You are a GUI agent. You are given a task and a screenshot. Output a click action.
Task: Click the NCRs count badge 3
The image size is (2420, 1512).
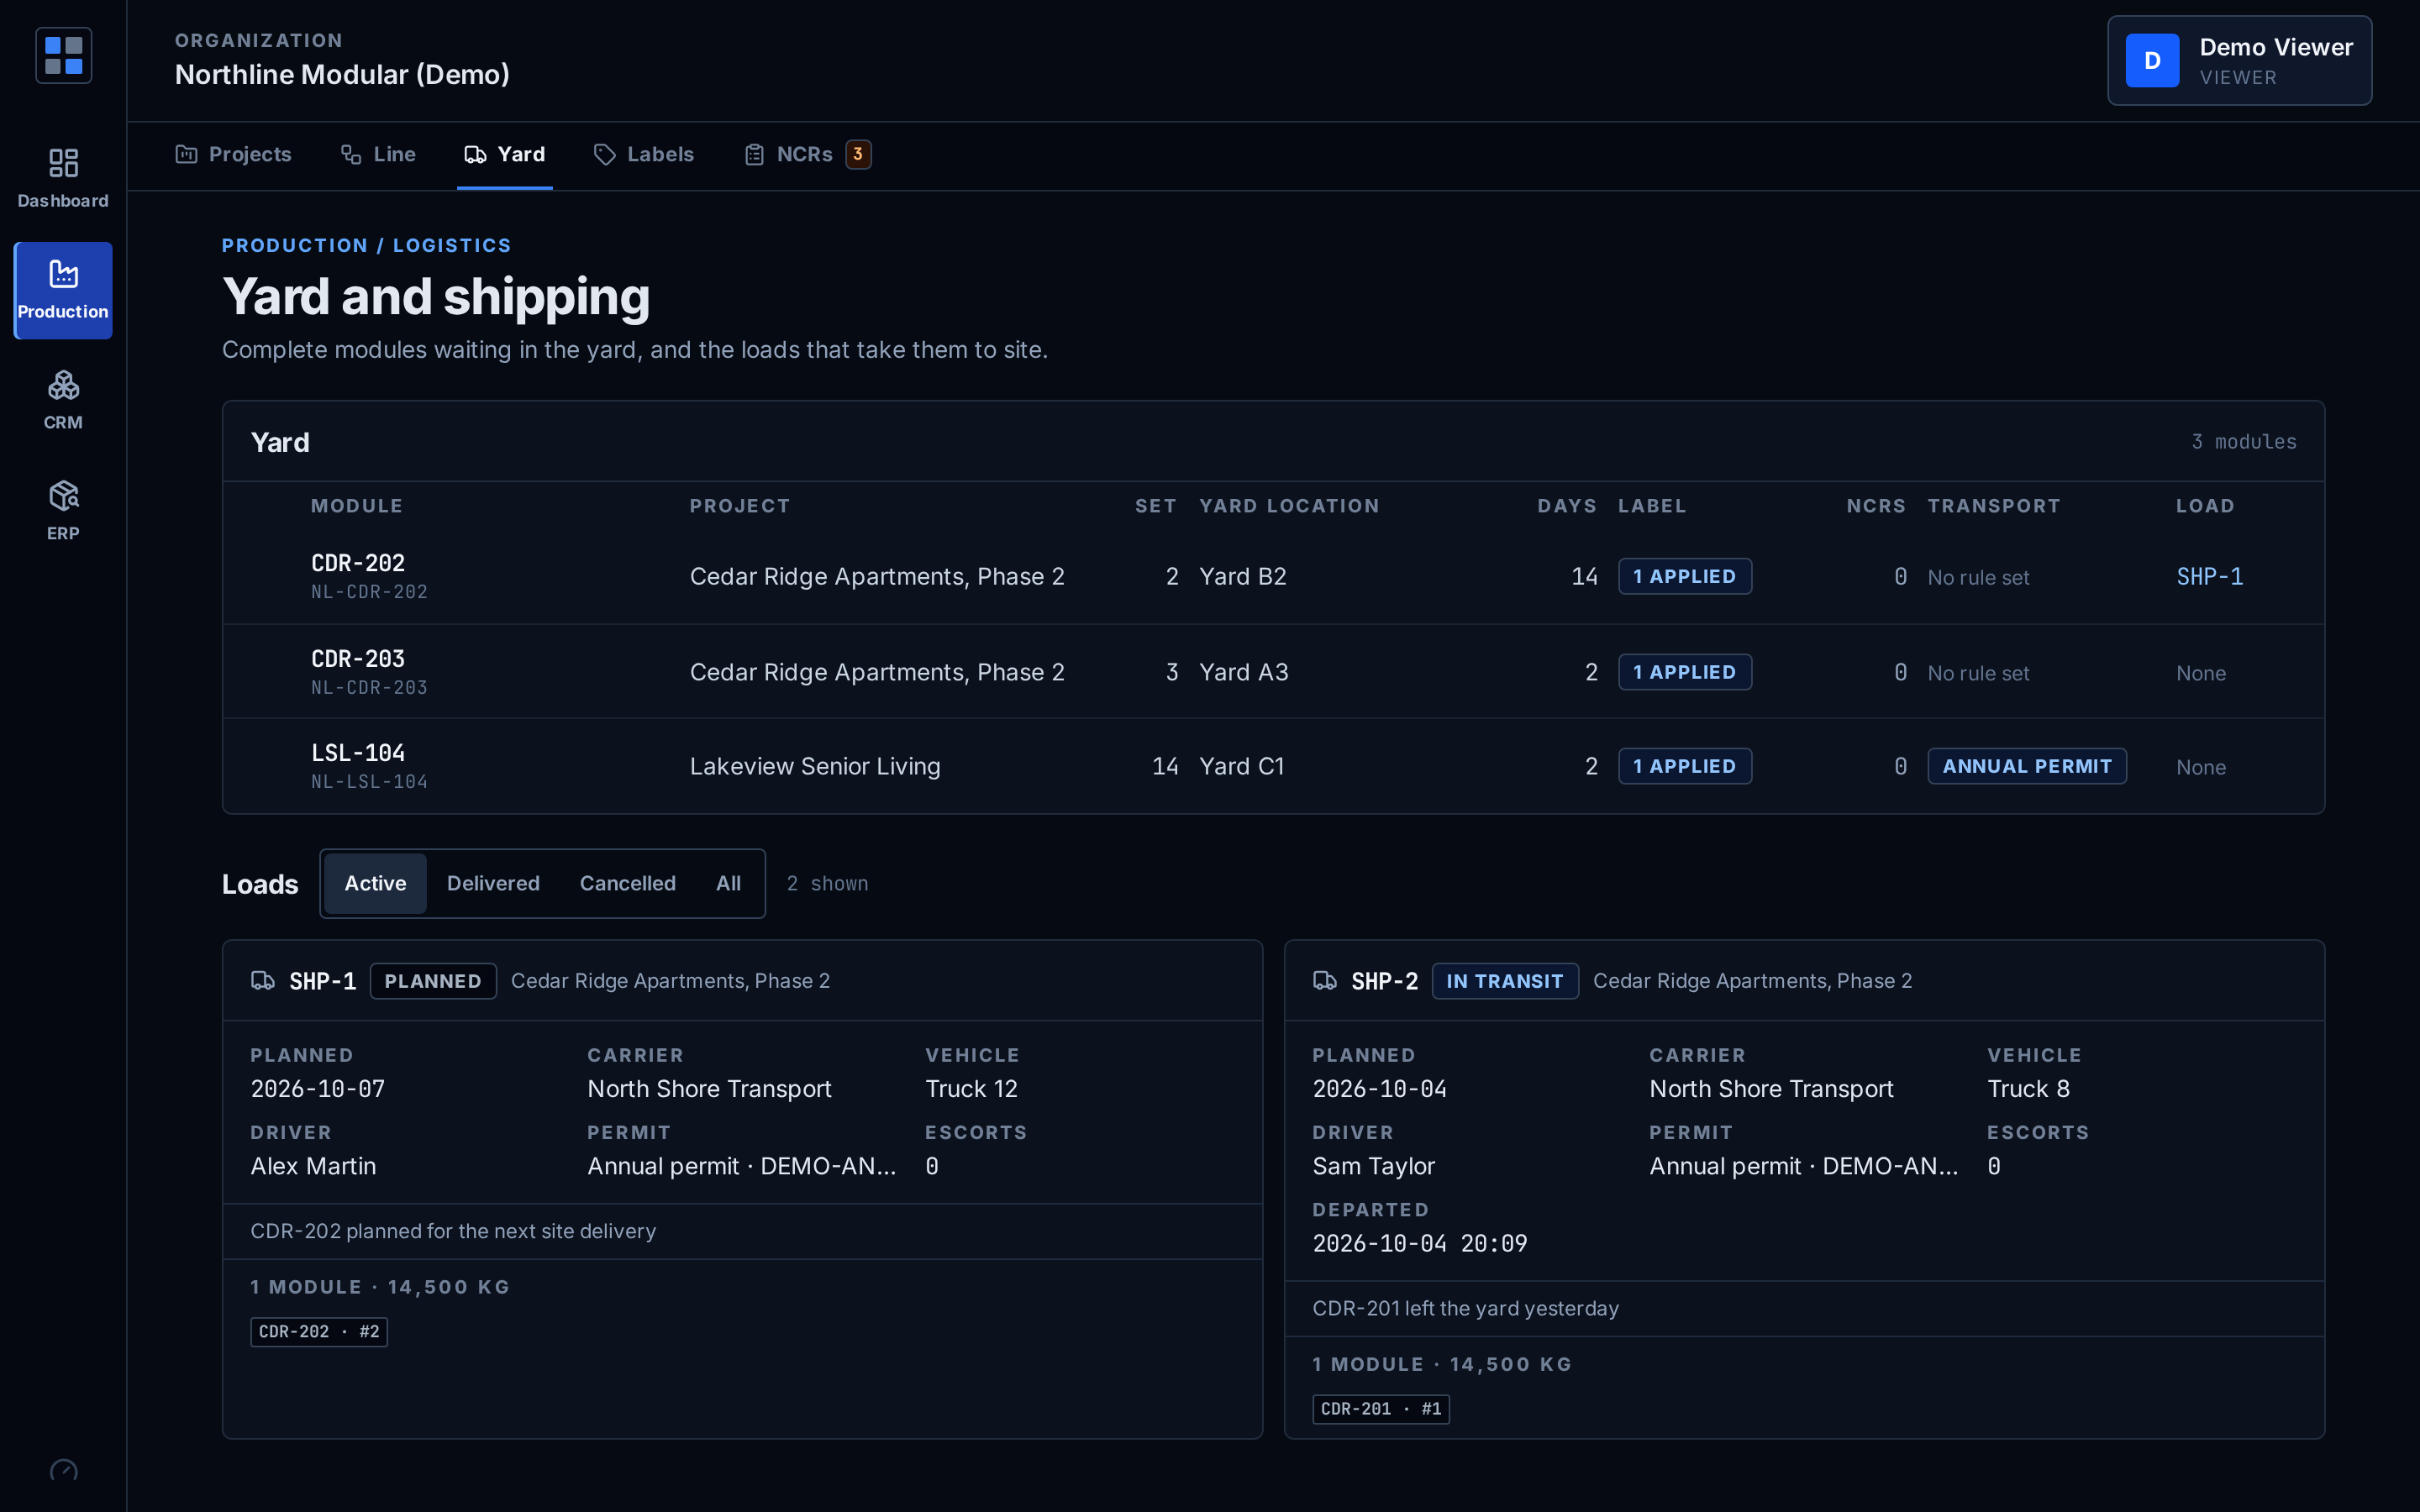[x=858, y=154]
